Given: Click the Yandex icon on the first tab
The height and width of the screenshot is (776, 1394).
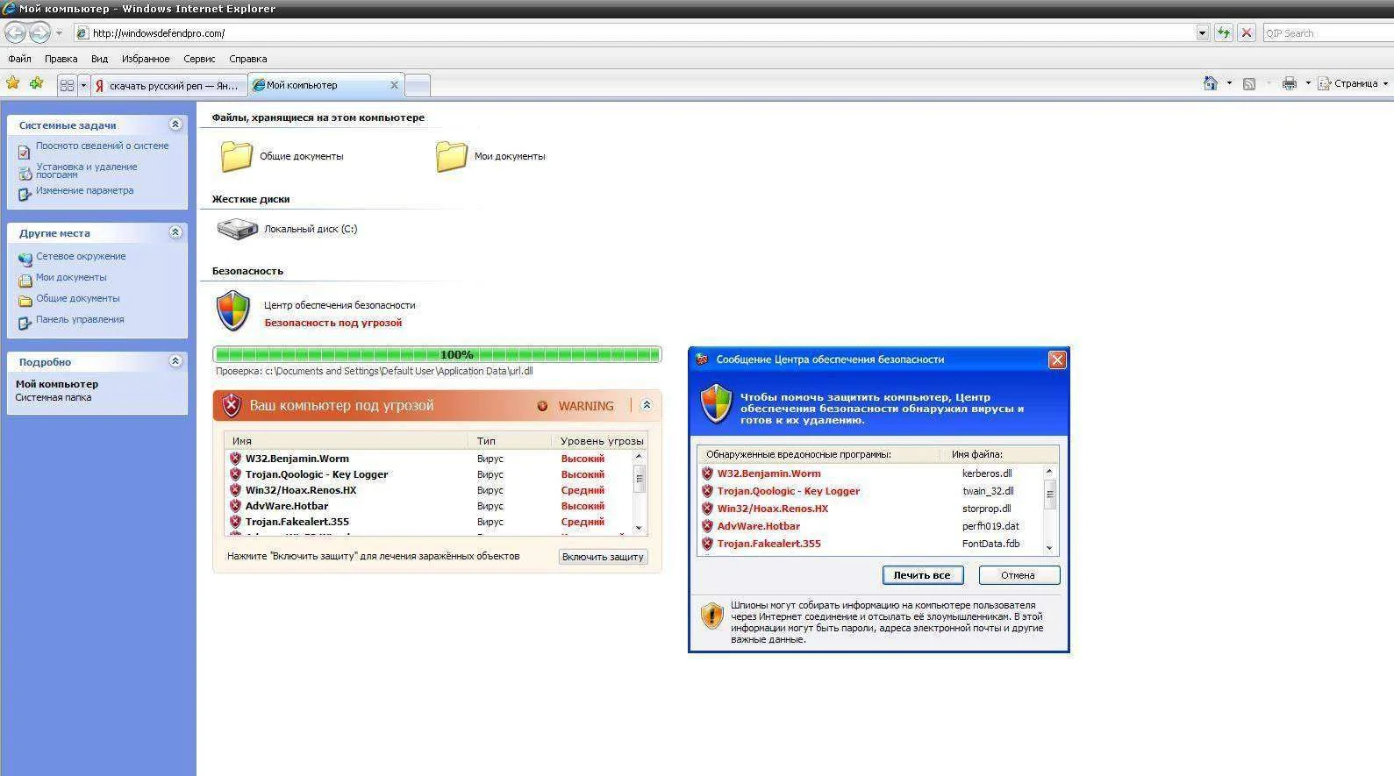Looking at the screenshot, I should (x=99, y=86).
